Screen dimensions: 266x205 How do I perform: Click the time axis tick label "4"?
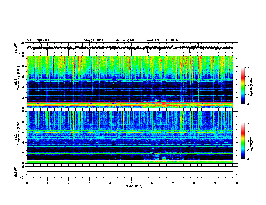110,183
